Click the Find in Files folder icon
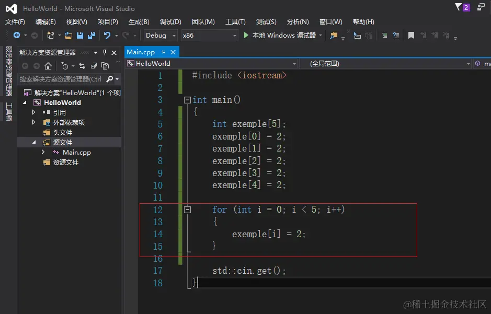This screenshot has width=491, height=314. (334, 36)
